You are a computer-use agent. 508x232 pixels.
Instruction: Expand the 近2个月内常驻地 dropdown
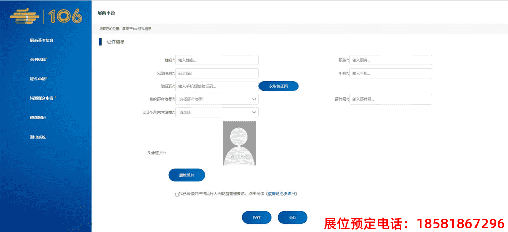point(217,112)
